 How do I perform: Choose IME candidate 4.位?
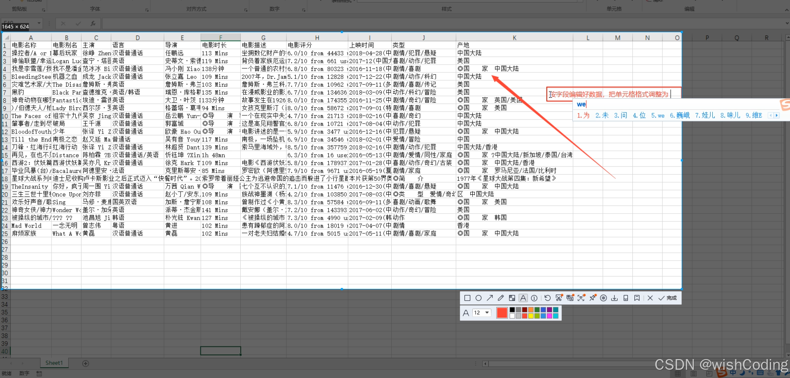(639, 115)
